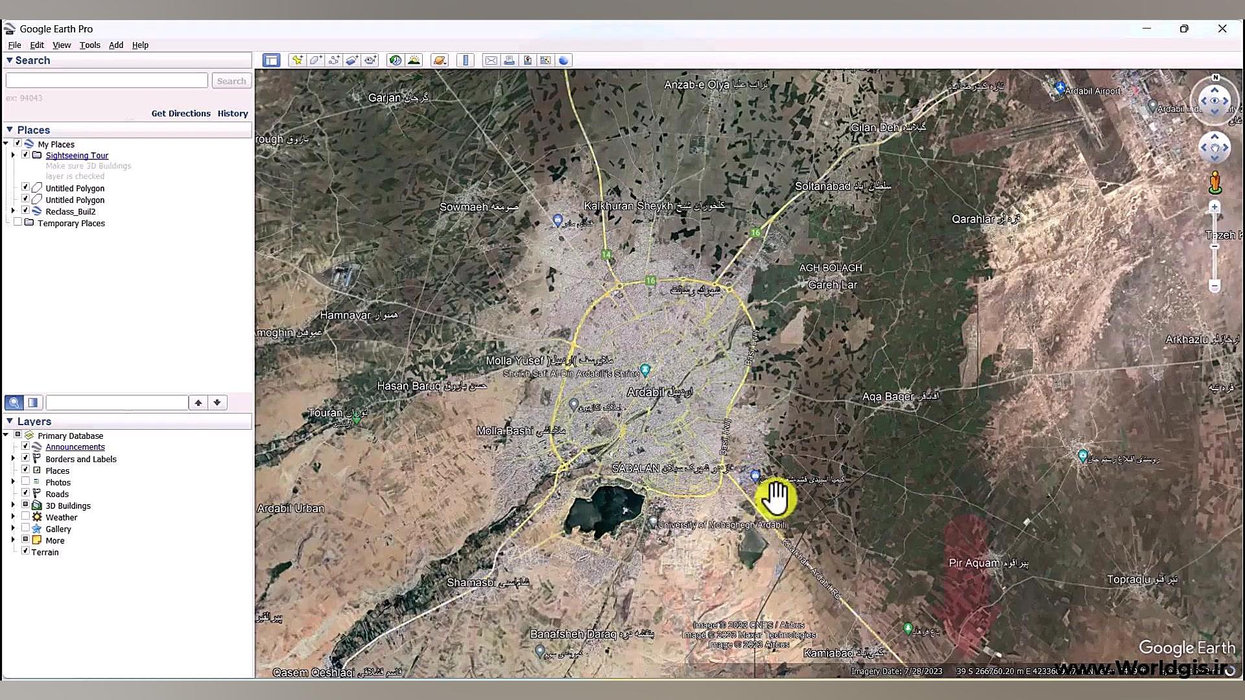Viewport: 1245px width, 700px height.
Task: Click the Sheikh Safi Al-Din Ardabili's Shrine marker
Action: tap(645, 370)
